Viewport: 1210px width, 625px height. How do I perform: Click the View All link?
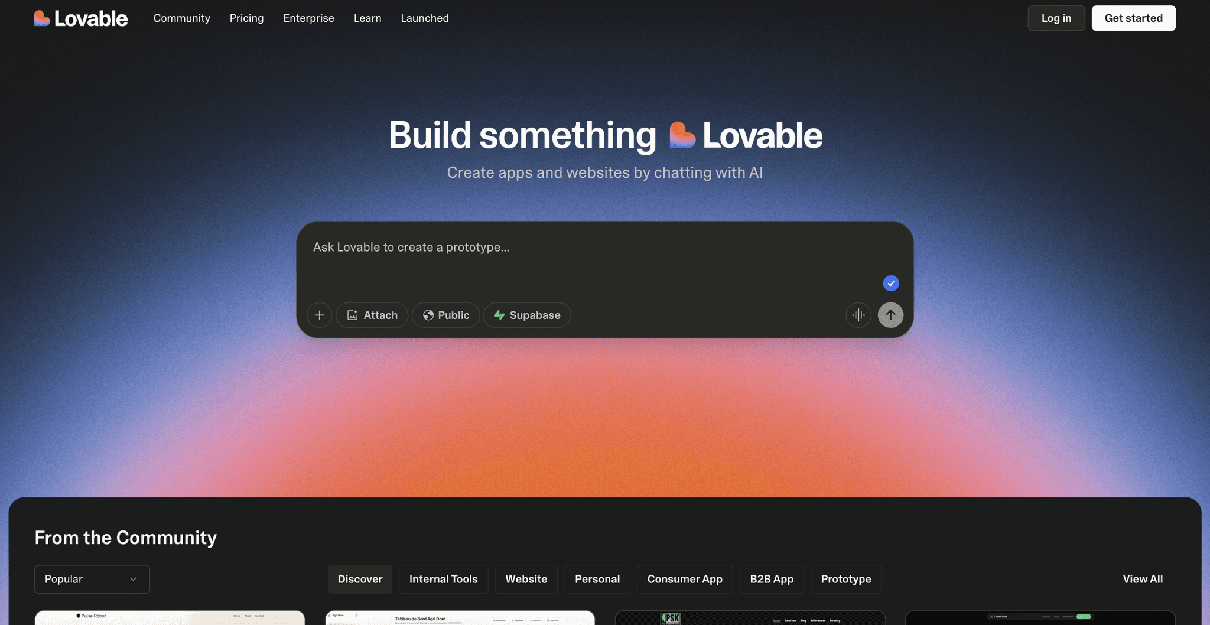[1143, 579]
